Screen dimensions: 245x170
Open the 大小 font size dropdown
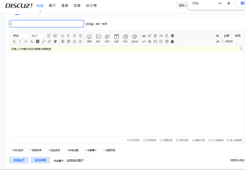click(38, 36)
